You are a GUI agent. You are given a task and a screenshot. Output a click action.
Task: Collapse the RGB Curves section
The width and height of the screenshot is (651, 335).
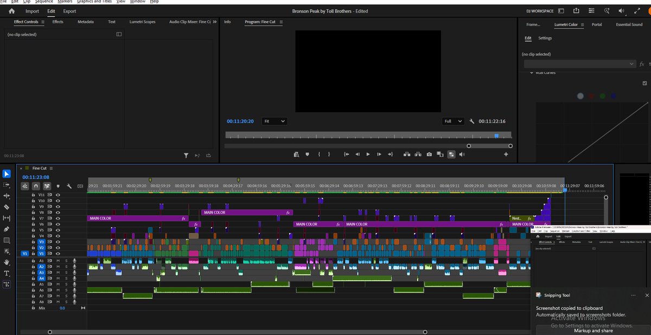pos(531,73)
